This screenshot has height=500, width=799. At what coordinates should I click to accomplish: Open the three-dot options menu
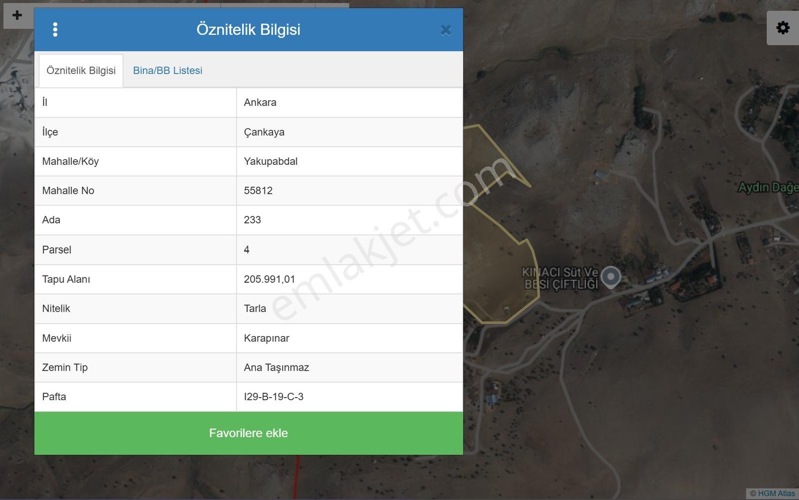pyautogui.click(x=55, y=29)
